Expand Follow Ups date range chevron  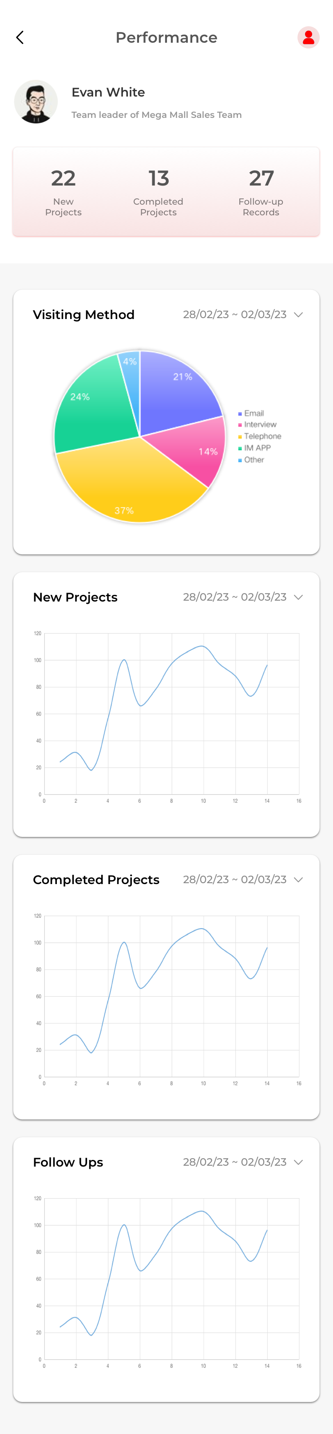coord(298,1162)
